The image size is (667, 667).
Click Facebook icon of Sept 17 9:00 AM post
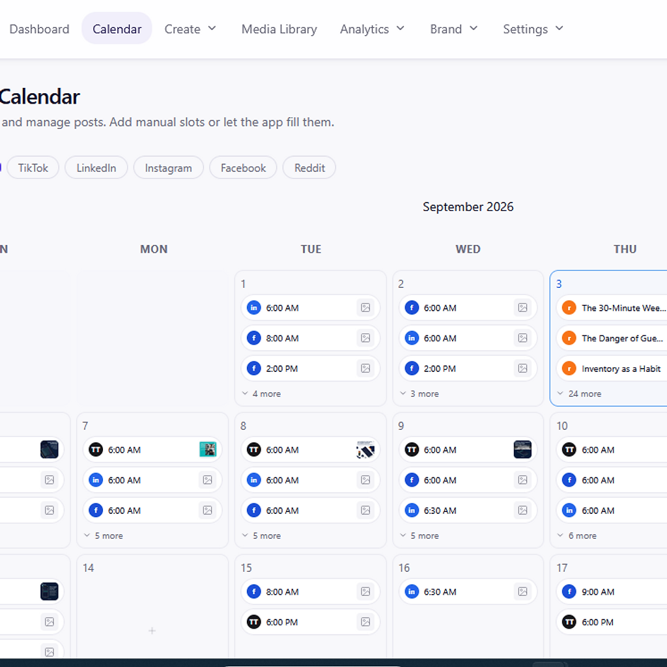(569, 591)
